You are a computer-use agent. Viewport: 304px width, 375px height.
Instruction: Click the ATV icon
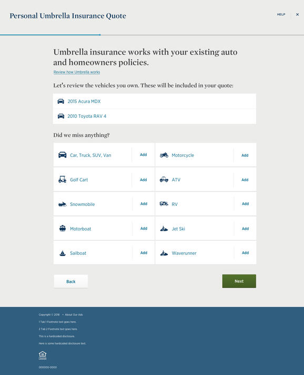(164, 180)
